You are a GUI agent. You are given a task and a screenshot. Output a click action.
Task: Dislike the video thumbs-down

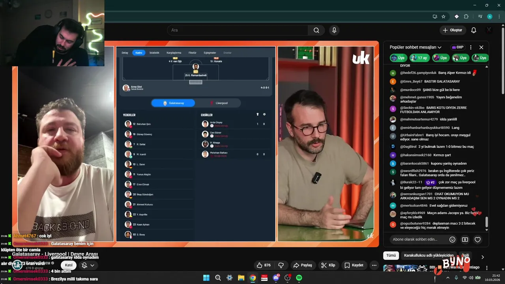[x=281, y=265]
